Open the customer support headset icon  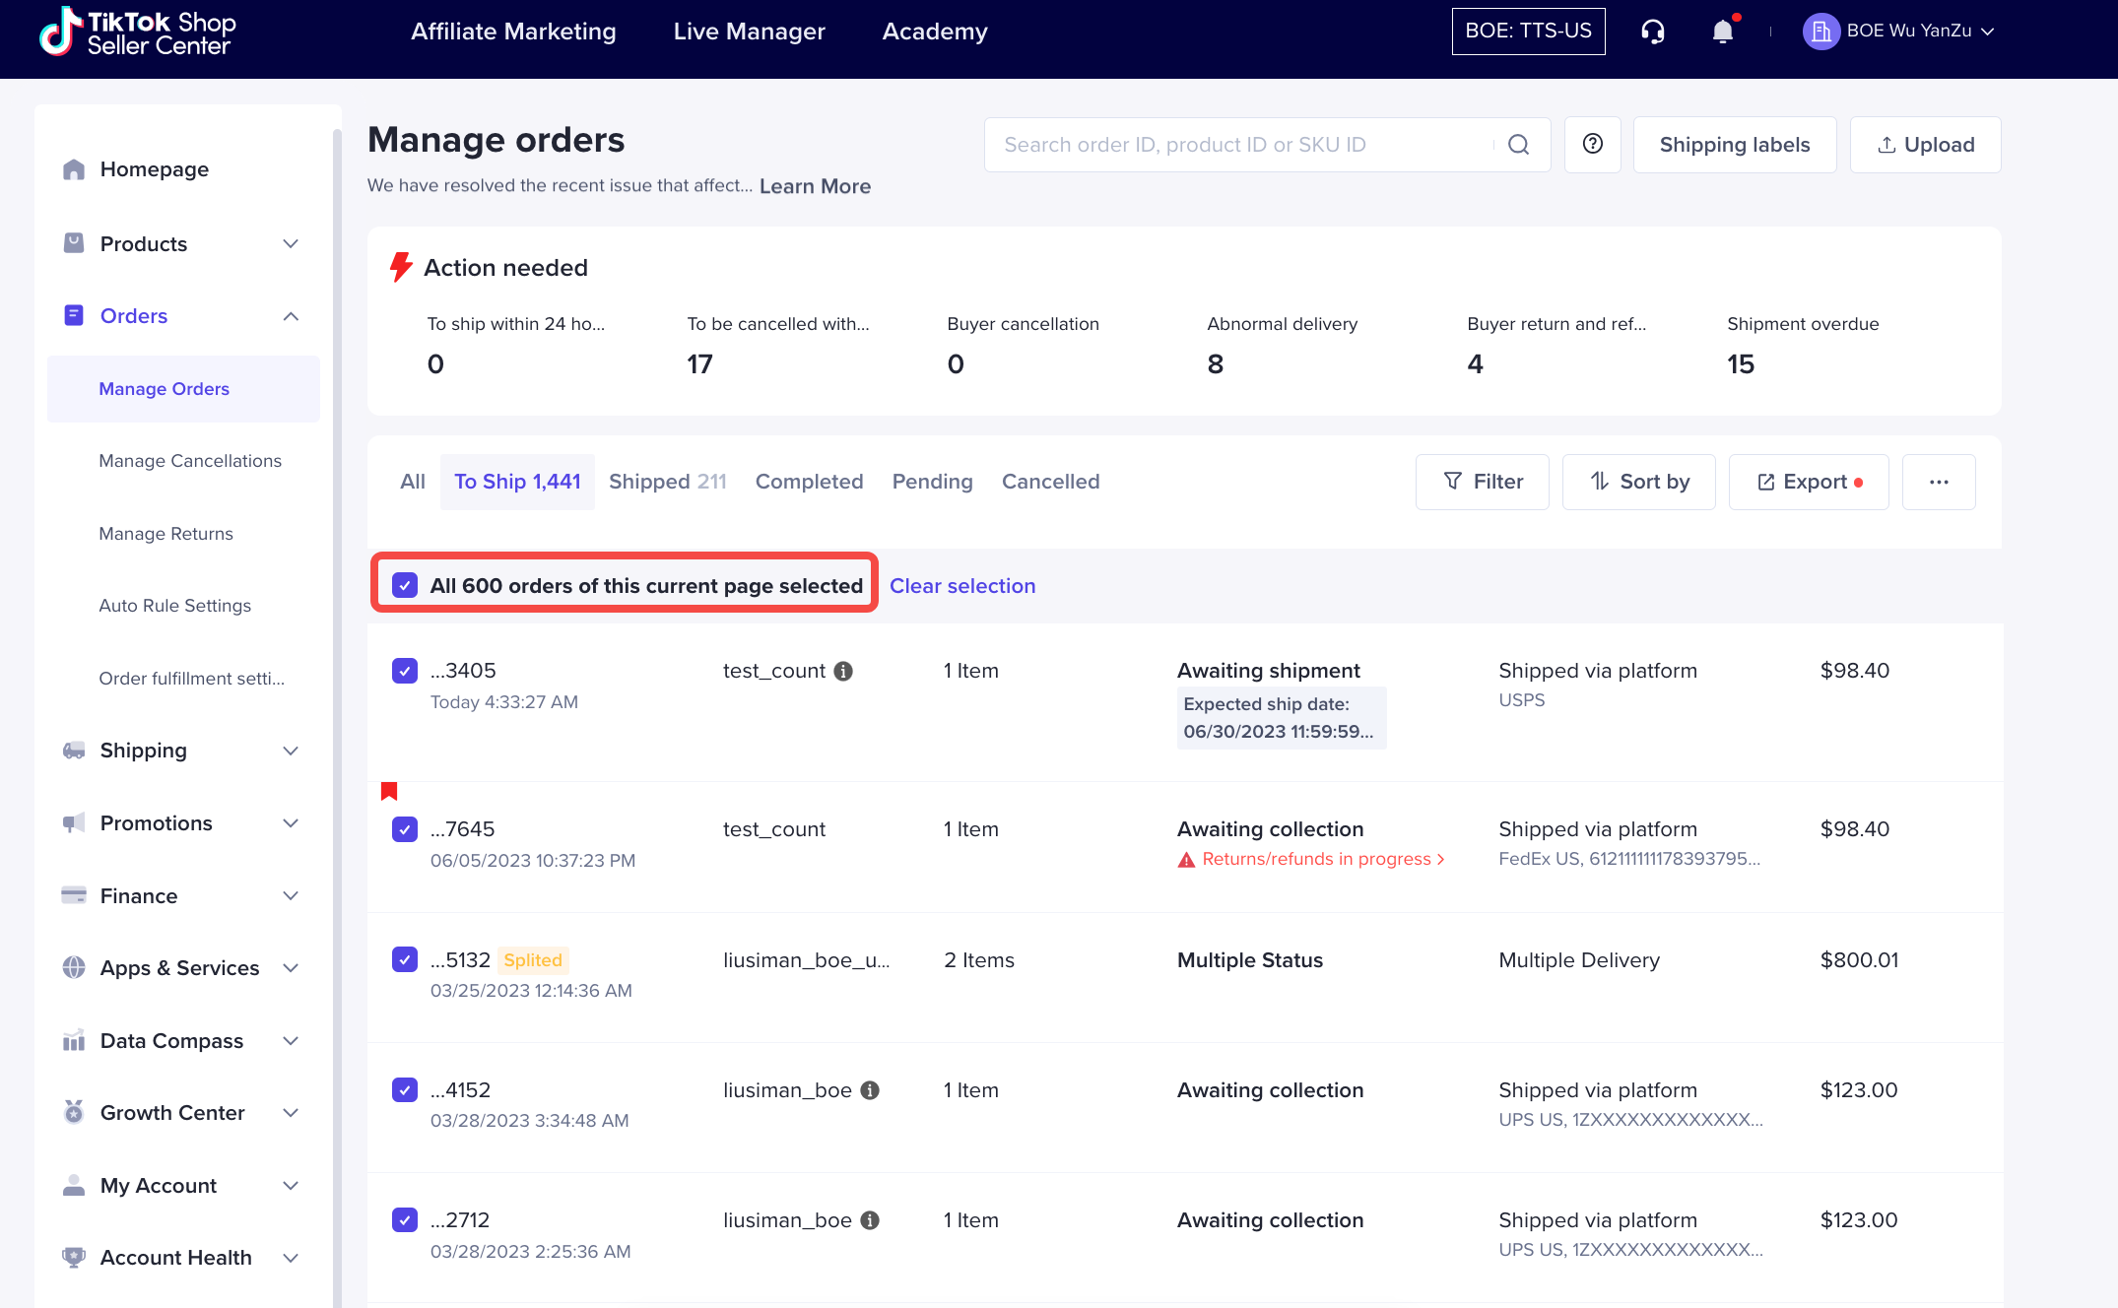pos(1653,32)
